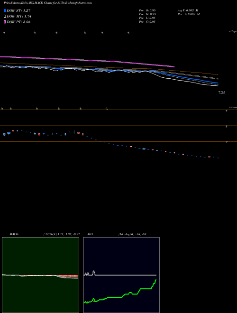This screenshot has height=313, width=237.
Task: Click the Lows label at right edge
Action: point(233,107)
